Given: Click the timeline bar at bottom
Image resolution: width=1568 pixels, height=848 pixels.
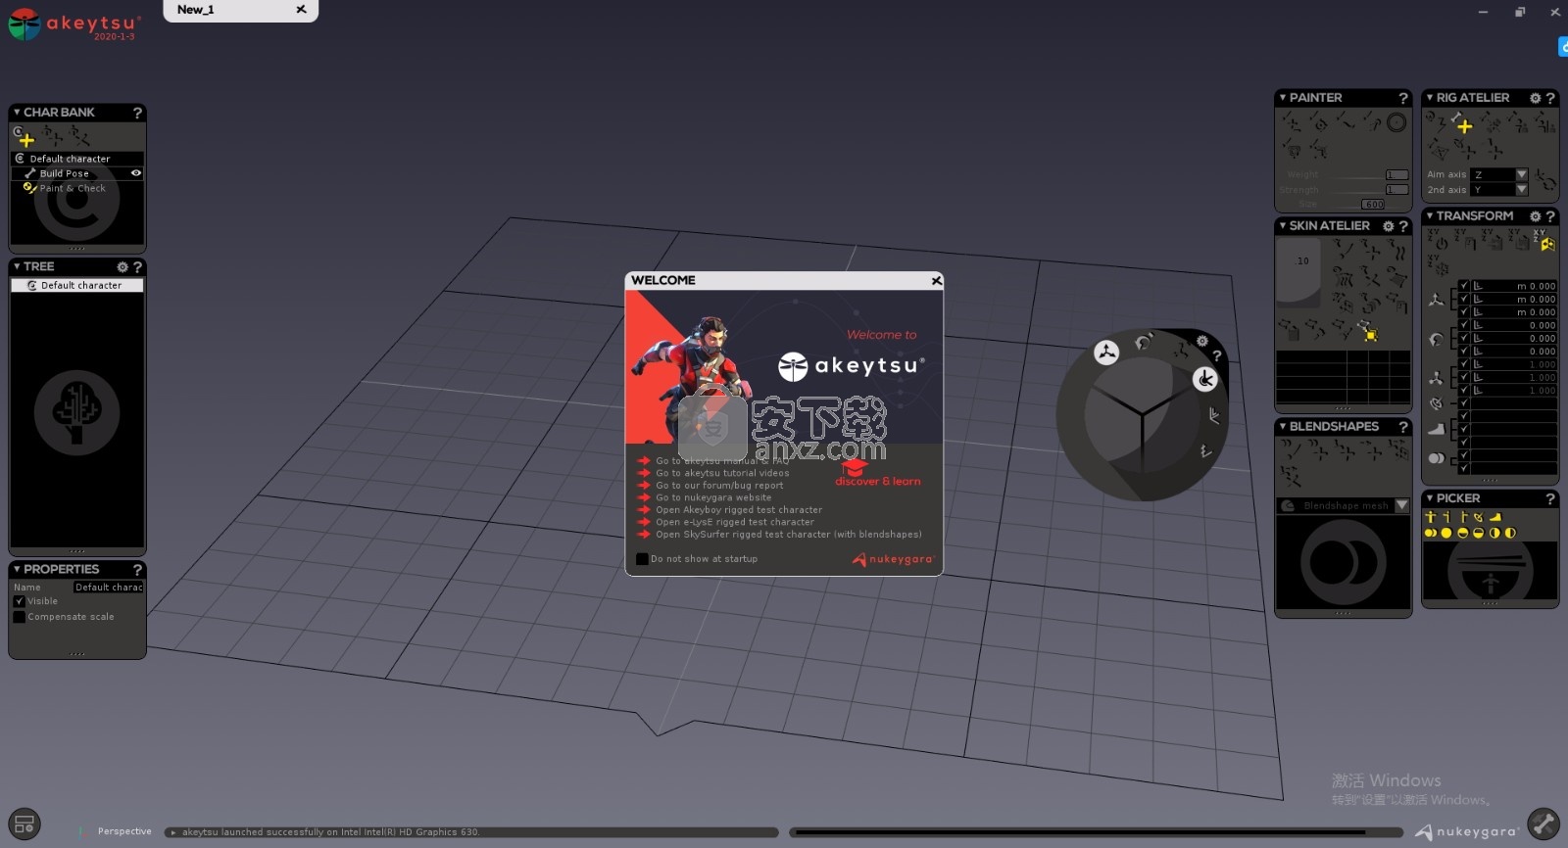Looking at the screenshot, I should tap(1096, 832).
